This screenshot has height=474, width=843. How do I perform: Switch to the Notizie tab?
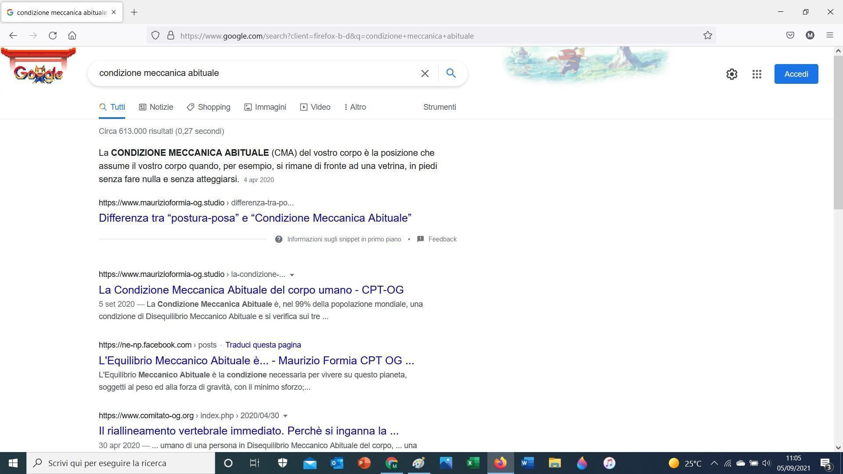(156, 107)
